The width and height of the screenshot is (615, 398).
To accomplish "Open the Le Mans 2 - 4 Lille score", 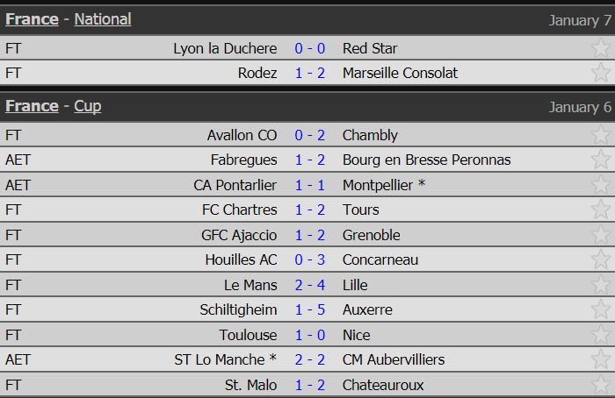I will tap(309, 285).
